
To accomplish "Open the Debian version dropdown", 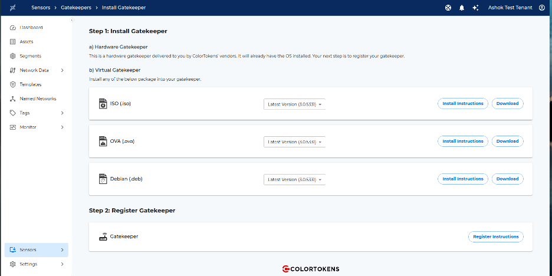I will 294,179.
